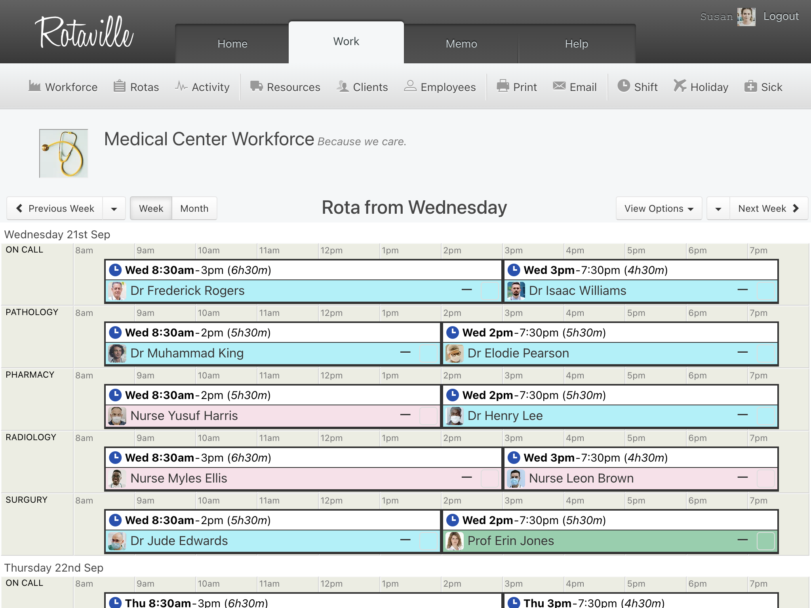The width and height of the screenshot is (811, 608).
Task: Add a Holiday via plane icon
Action: 680,86
